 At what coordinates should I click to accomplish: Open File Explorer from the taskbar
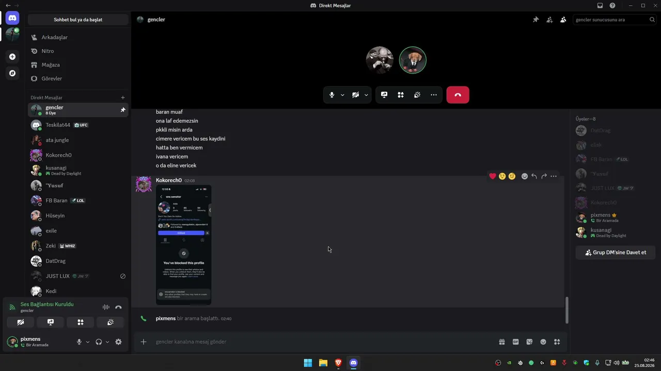tap(323, 363)
